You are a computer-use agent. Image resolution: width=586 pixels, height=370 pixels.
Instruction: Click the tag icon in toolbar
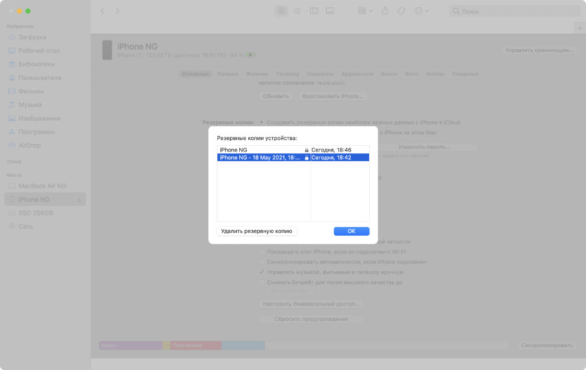(x=401, y=11)
